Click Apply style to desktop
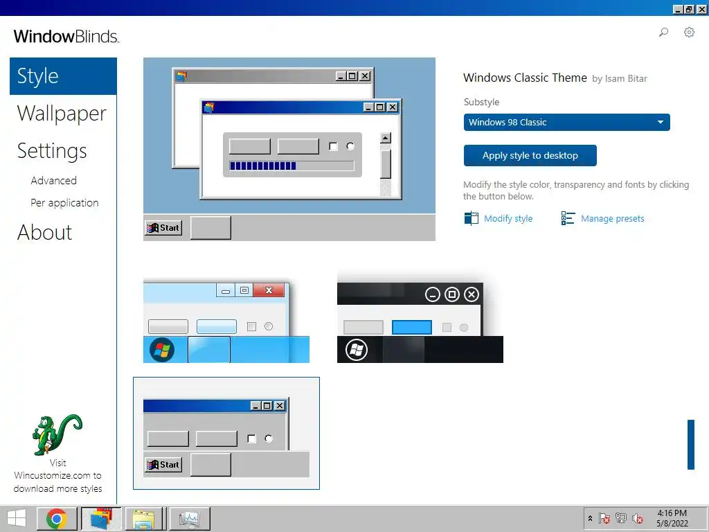 (x=530, y=156)
